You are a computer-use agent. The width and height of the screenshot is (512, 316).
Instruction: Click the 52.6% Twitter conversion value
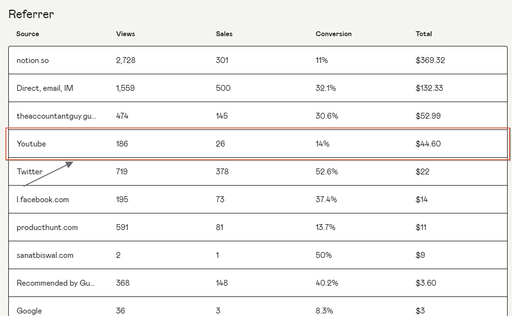[x=327, y=172]
